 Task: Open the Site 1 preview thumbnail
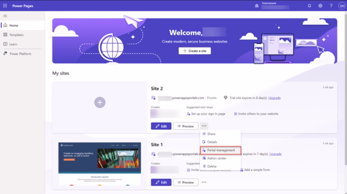[x=100, y=164]
